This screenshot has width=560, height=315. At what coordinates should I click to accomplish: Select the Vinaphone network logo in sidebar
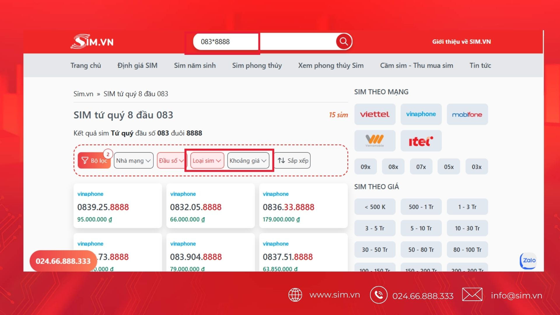click(x=421, y=114)
